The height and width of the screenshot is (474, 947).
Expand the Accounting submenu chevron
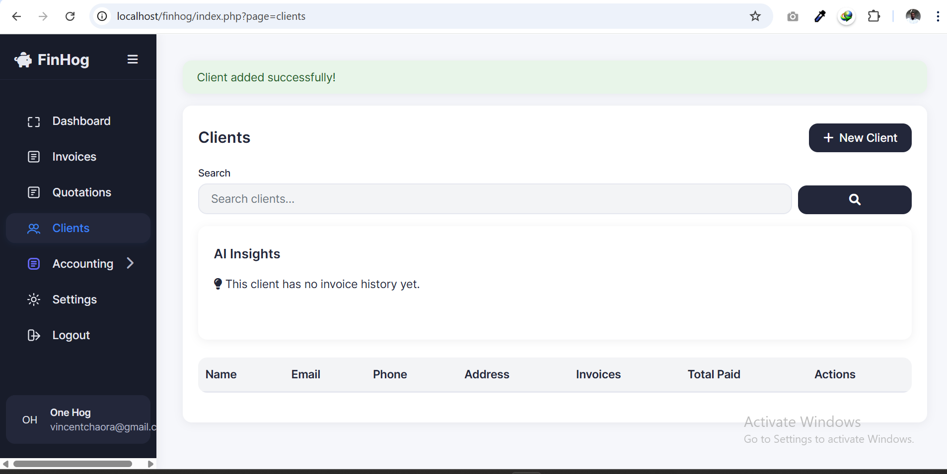[x=130, y=263]
